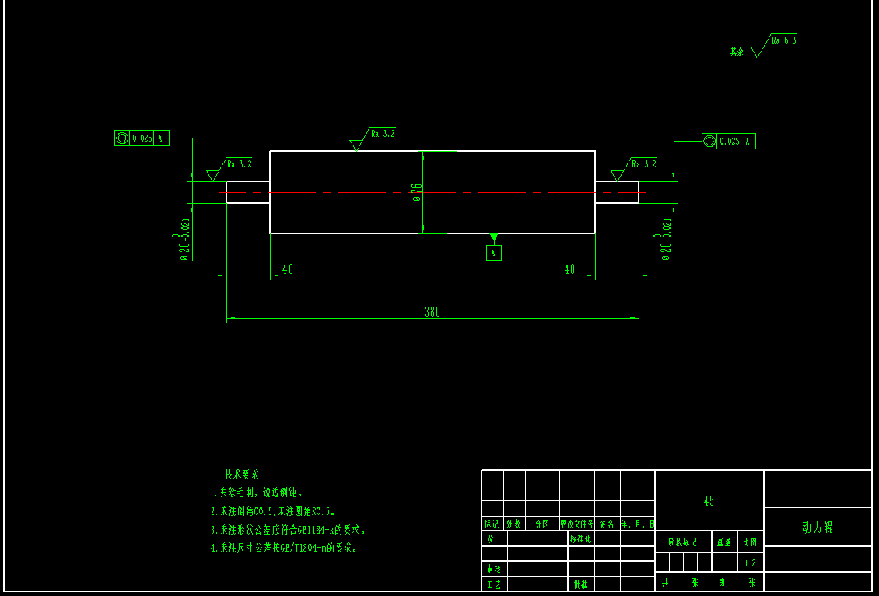Click the 重量 cell
The width and height of the screenshot is (879, 596).
[x=724, y=542]
